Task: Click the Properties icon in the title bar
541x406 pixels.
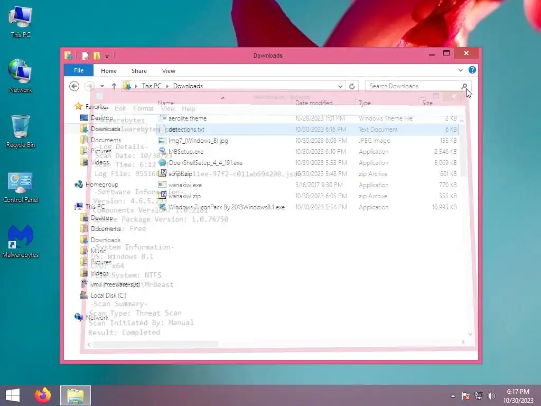Action: click(x=85, y=56)
